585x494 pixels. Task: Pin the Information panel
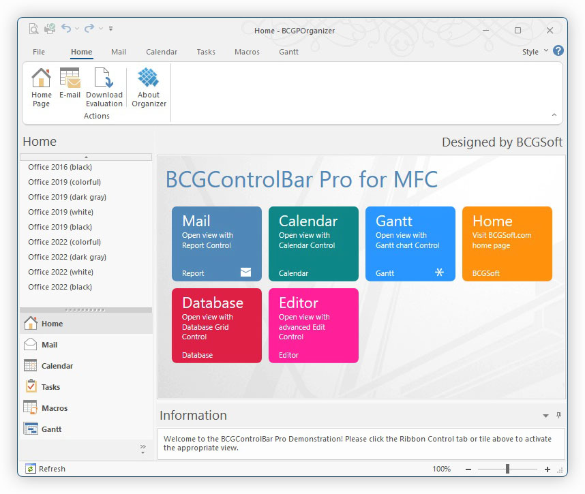coord(558,416)
